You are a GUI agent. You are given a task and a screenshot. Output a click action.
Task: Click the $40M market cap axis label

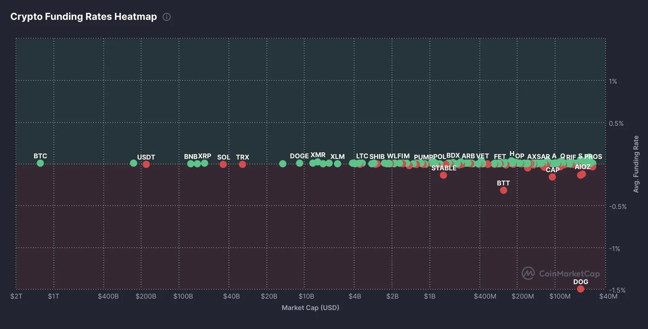(608, 297)
